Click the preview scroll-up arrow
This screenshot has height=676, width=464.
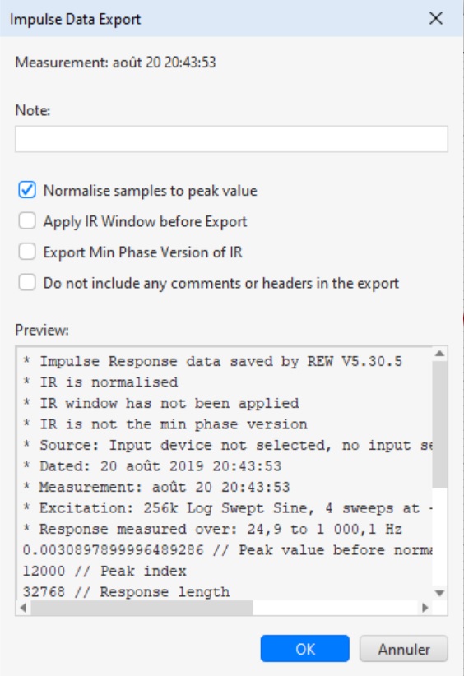(x=440, y=354)
